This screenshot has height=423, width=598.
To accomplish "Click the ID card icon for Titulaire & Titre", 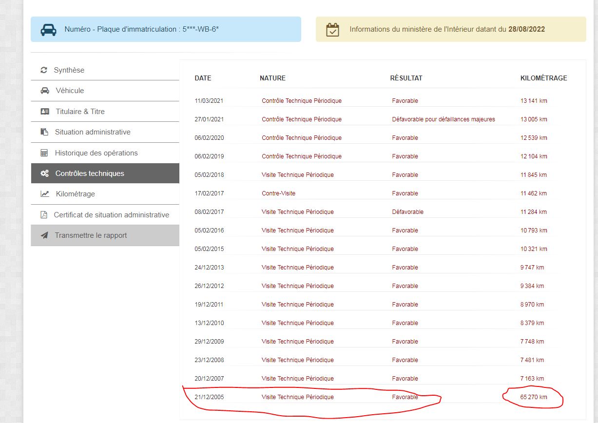I will tap(45, 112).
